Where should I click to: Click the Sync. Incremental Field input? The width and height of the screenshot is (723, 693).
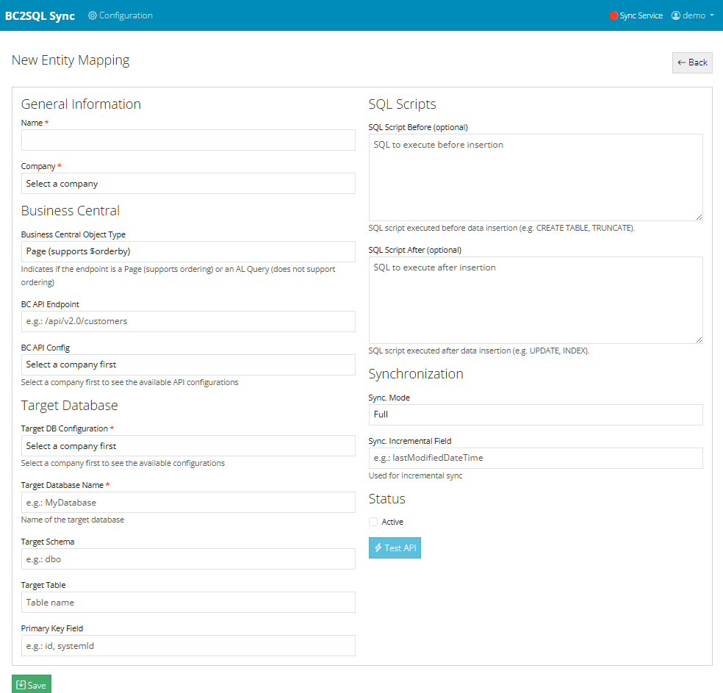(x=536, y=458)
